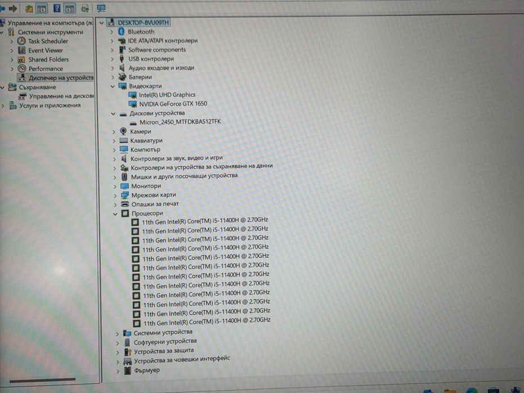
Task: Open Управление на дискове in the left tree
Action: click(61, 96)
